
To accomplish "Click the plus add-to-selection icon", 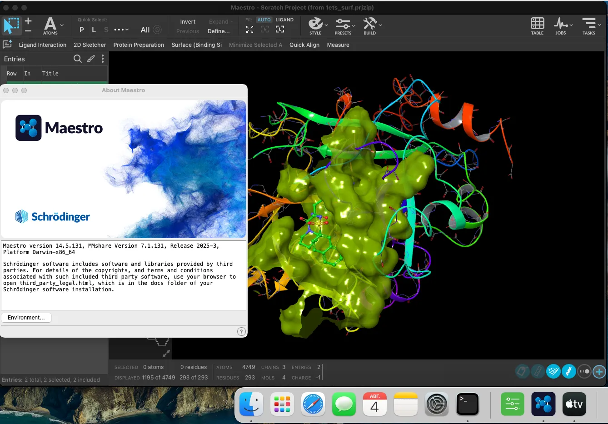I will pos(28,21).
